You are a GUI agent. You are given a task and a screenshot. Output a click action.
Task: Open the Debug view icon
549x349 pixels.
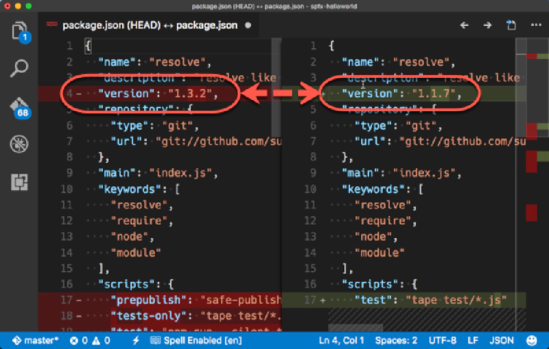[x=19, y=144]
